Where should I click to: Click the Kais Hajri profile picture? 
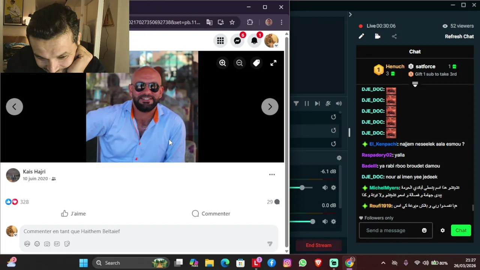point(13,175)
